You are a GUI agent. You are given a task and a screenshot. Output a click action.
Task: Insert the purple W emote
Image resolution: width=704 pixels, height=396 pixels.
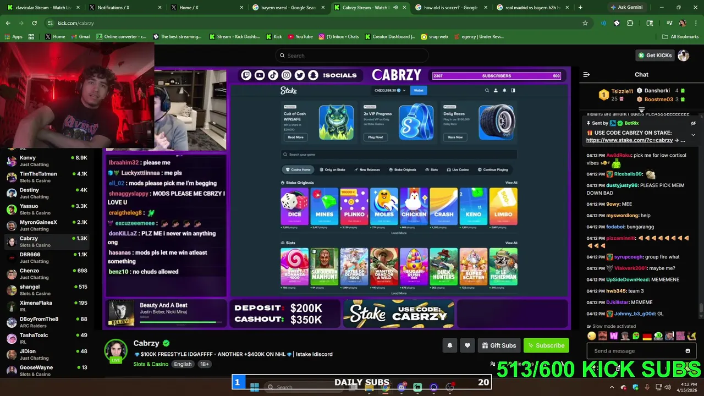pos(614,336)
